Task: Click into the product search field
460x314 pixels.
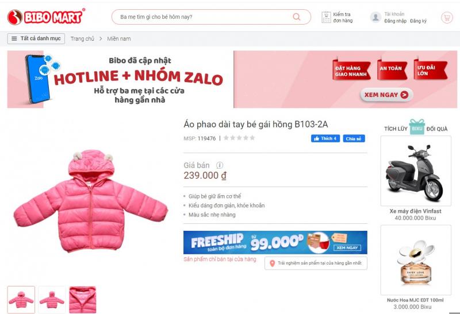Action: click(205, 17)
